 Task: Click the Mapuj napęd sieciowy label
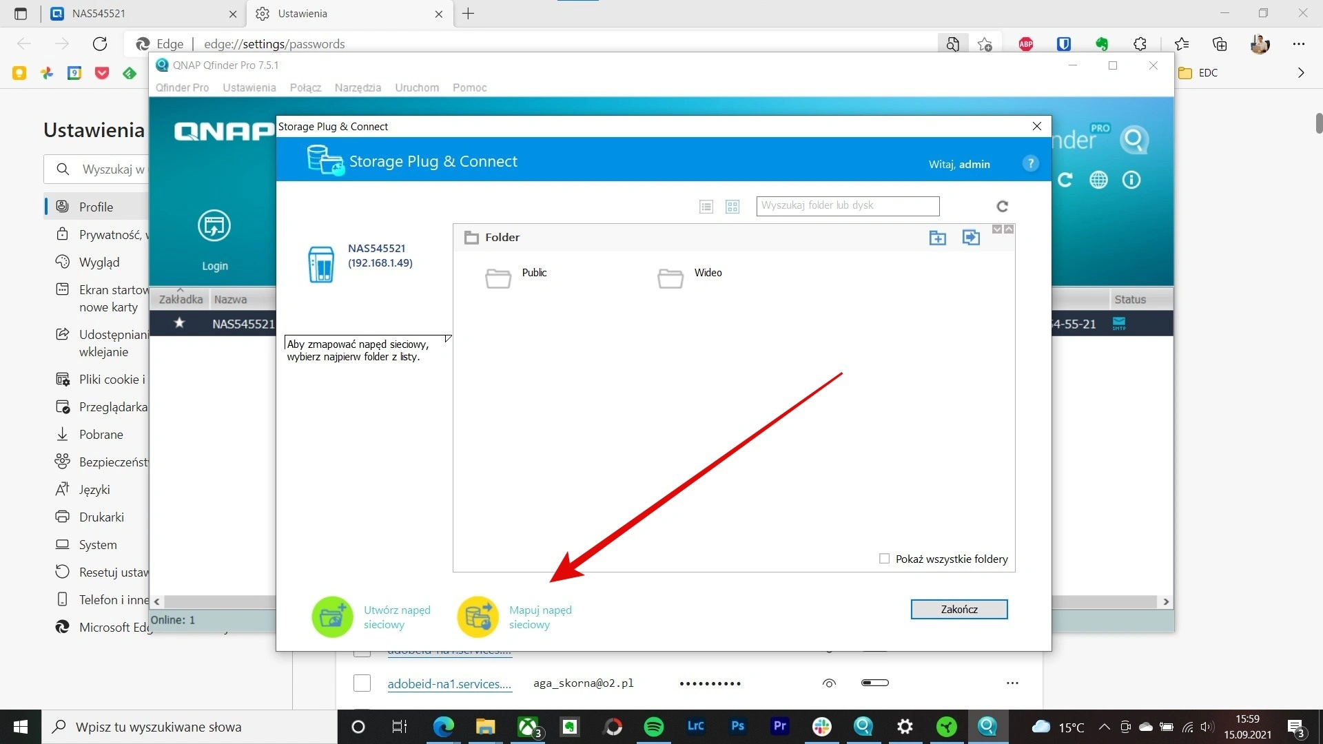pos(540,617)
